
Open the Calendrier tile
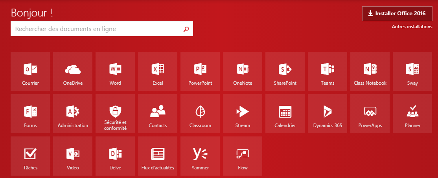pyautogui.click(x=285, y=114)
